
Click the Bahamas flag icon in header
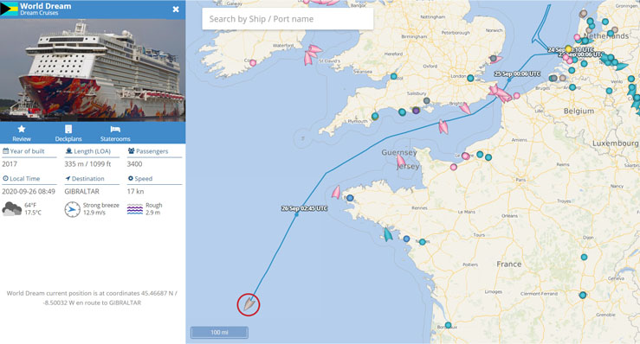[x=9, y=9]
